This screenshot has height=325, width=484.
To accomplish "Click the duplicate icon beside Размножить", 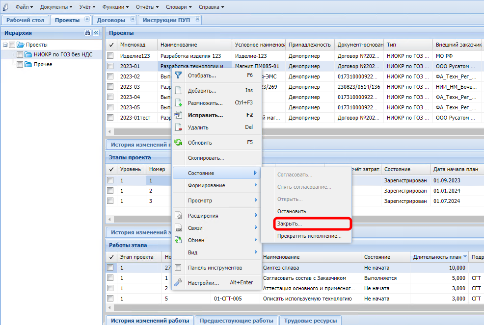I will coord(178,103).
